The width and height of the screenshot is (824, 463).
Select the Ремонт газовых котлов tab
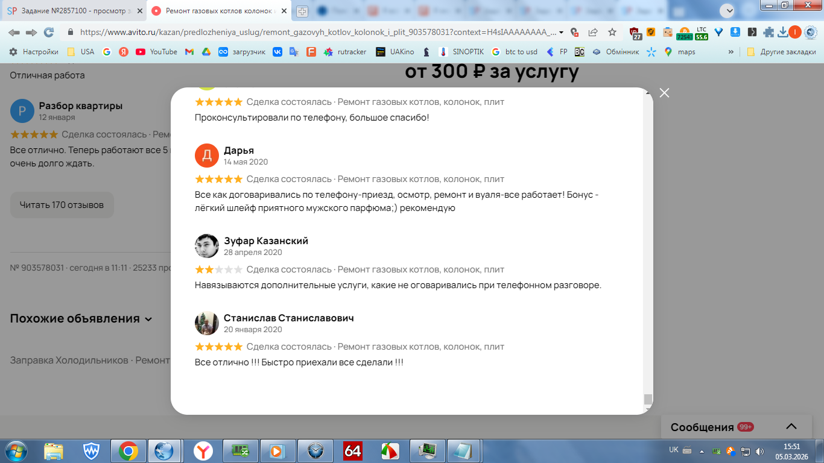[x=220, y=11]
